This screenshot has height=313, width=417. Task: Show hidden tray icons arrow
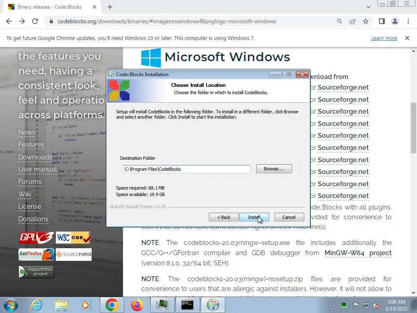click(334, 305)
